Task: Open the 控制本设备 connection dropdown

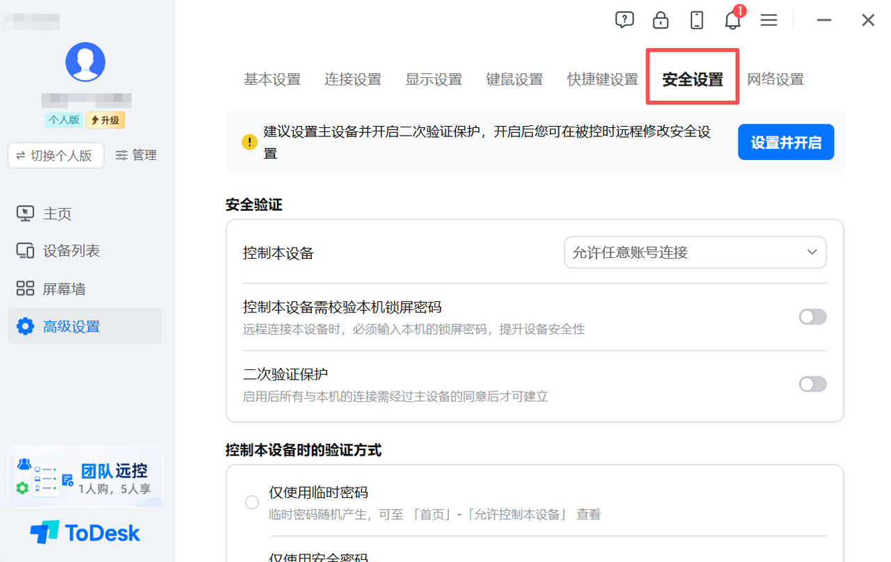Action: [695, 252]
